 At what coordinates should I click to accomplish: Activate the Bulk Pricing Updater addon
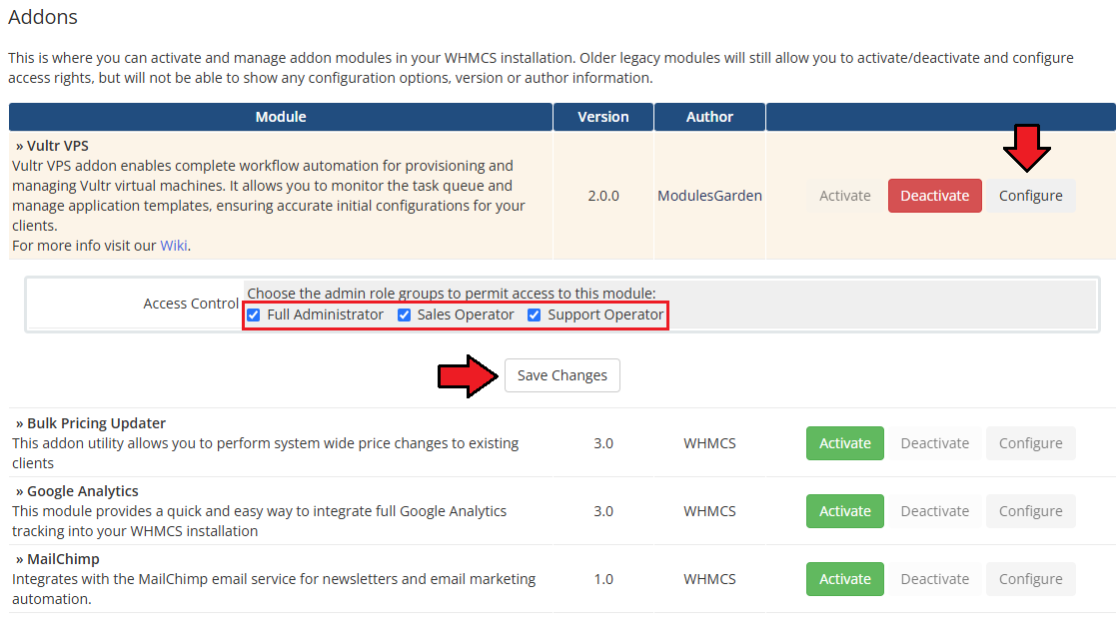point(845,443)
